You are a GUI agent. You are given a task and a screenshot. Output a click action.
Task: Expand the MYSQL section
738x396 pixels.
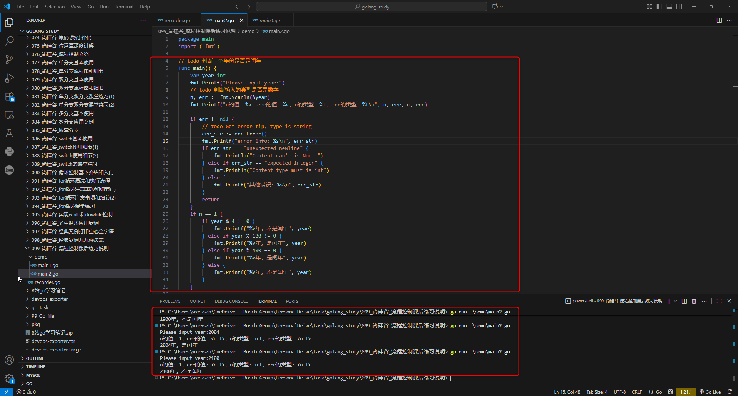[x=85, y=375]
